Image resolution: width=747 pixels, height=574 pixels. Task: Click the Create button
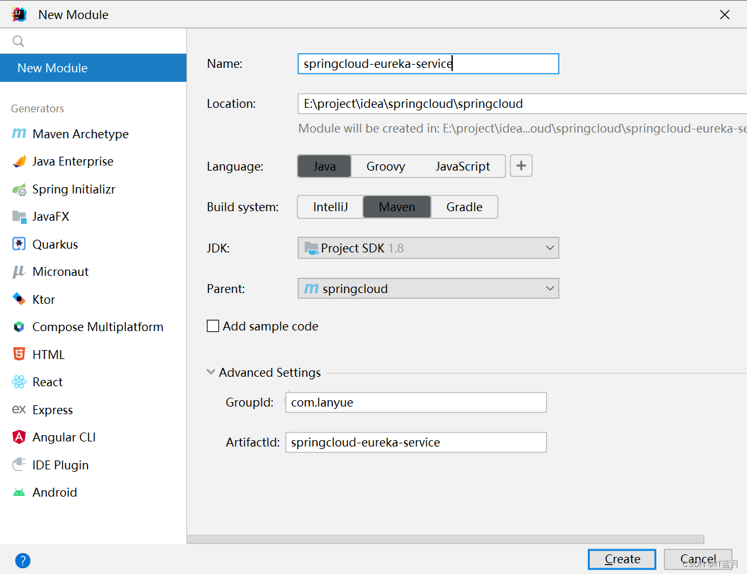pos(621,559)
